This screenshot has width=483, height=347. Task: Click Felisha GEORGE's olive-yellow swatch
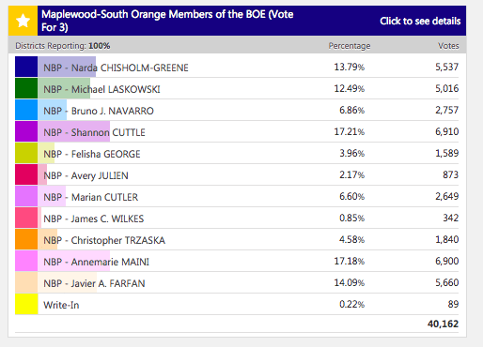tap(26, 153)
